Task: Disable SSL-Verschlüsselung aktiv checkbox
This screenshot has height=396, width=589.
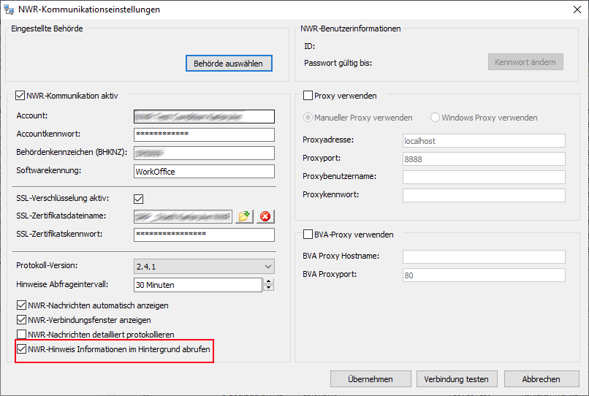Action: 139,199
